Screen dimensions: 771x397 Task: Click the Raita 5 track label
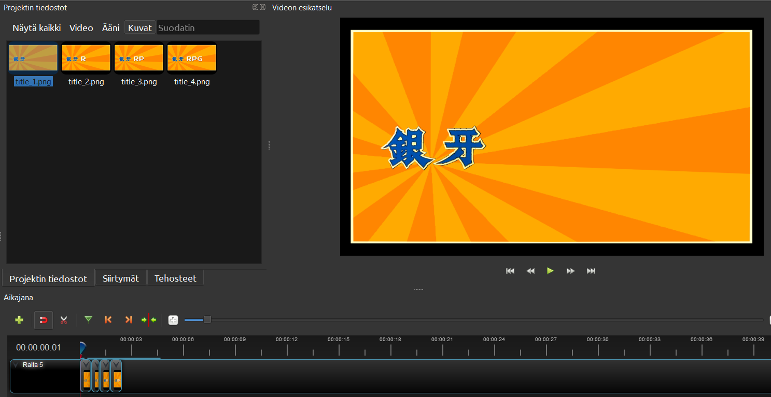point(33,365)
